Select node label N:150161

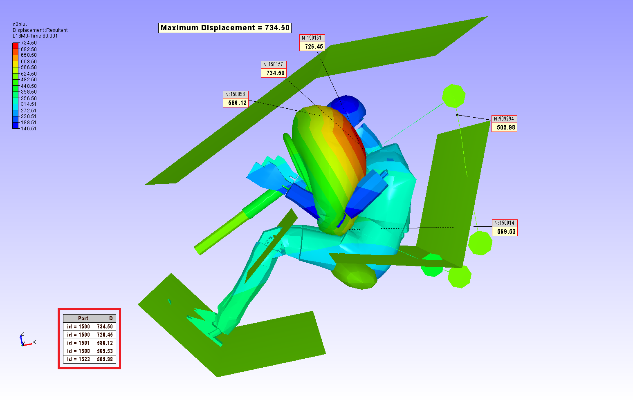coord(312,38)
